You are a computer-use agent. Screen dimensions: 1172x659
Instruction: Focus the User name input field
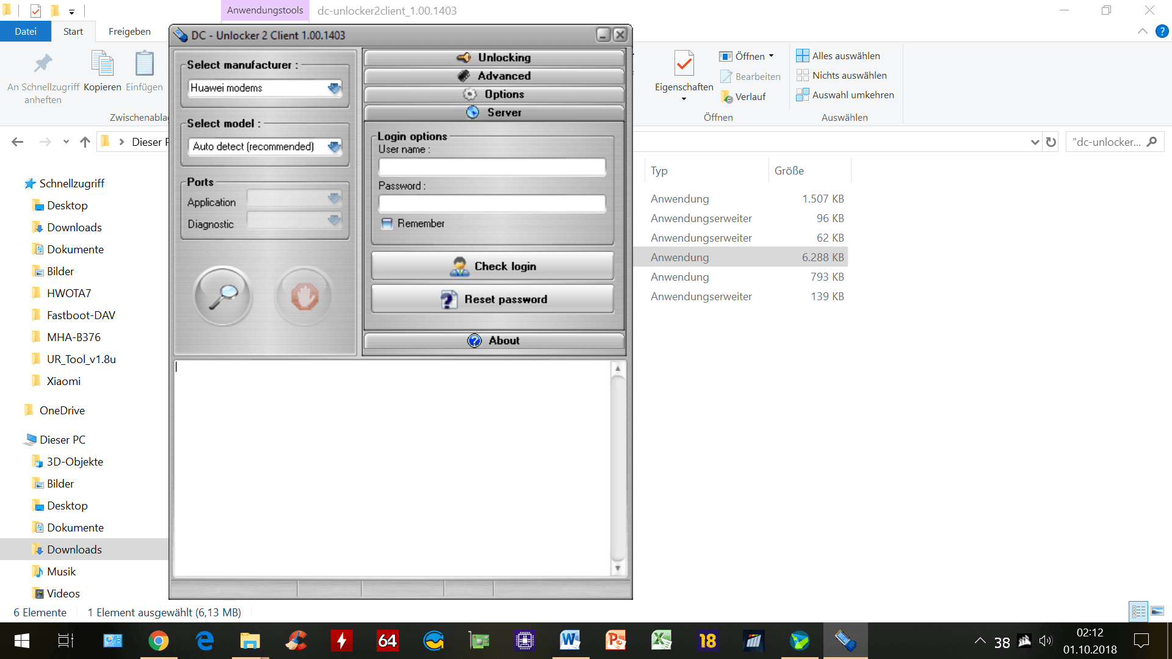point(492,167)
